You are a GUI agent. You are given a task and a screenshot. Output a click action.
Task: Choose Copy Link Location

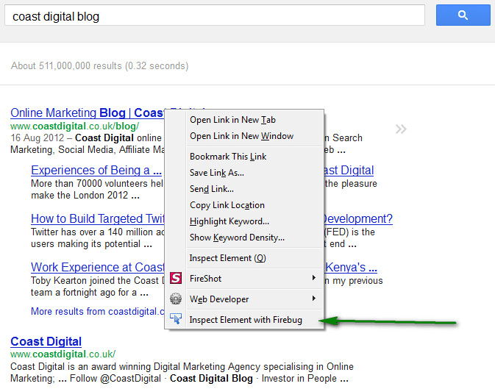pyautogui.click(x=227, y=205)
